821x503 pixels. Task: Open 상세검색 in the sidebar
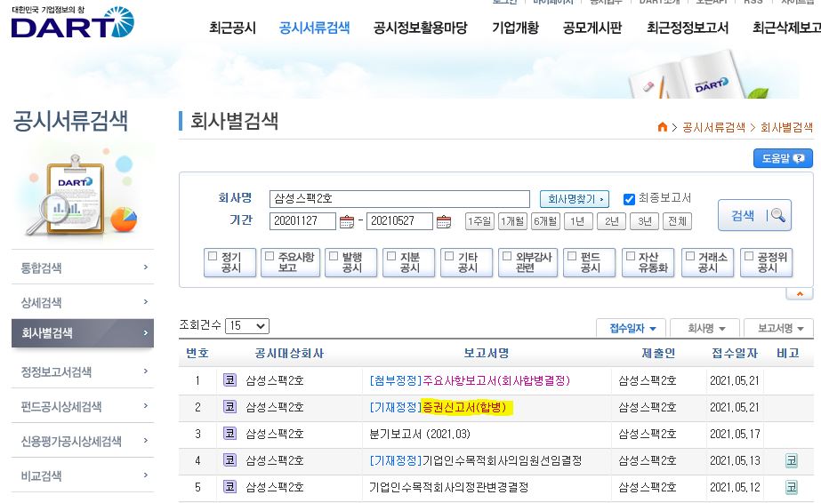click(x=83, y=302)
